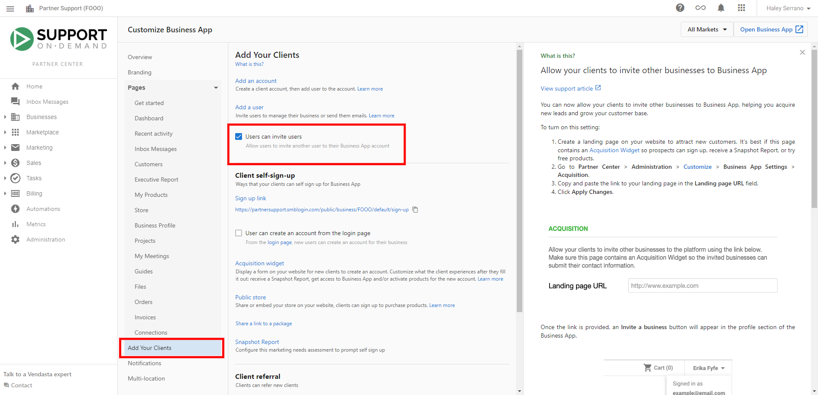818x395 pixels.
Task: Open the hamburger navigation menu
Action: click(x=10, y=9)
